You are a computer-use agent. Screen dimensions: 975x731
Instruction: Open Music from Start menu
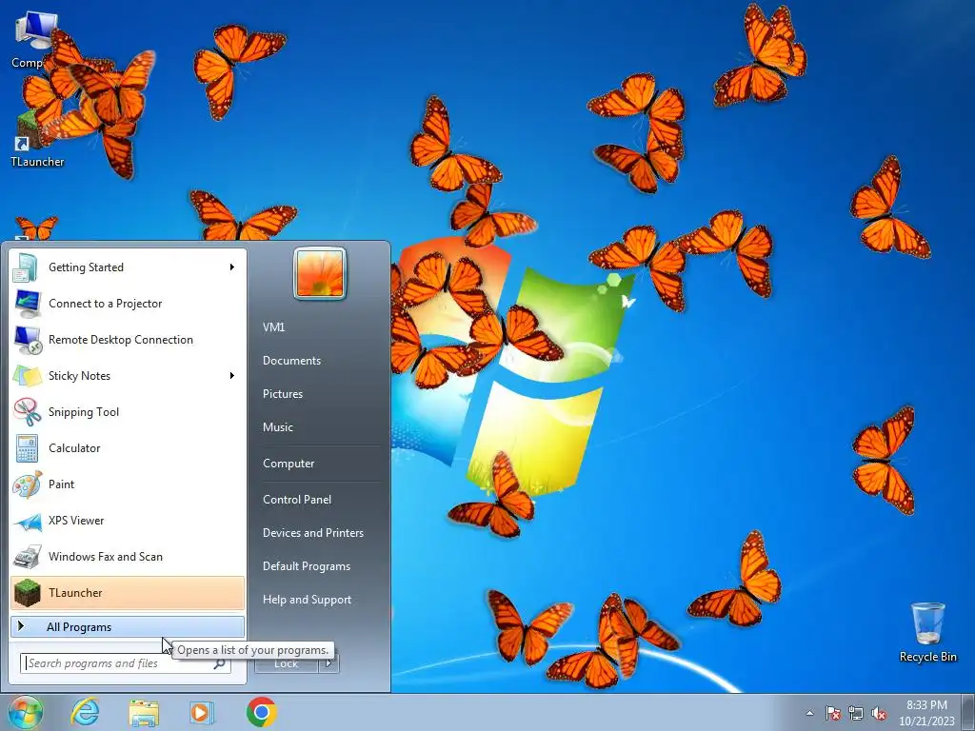pos(277,427)
